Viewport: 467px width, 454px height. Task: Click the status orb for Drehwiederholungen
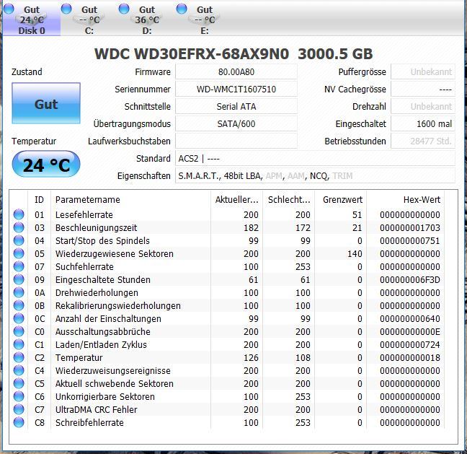pyautogui.click(x=19, y=292)
